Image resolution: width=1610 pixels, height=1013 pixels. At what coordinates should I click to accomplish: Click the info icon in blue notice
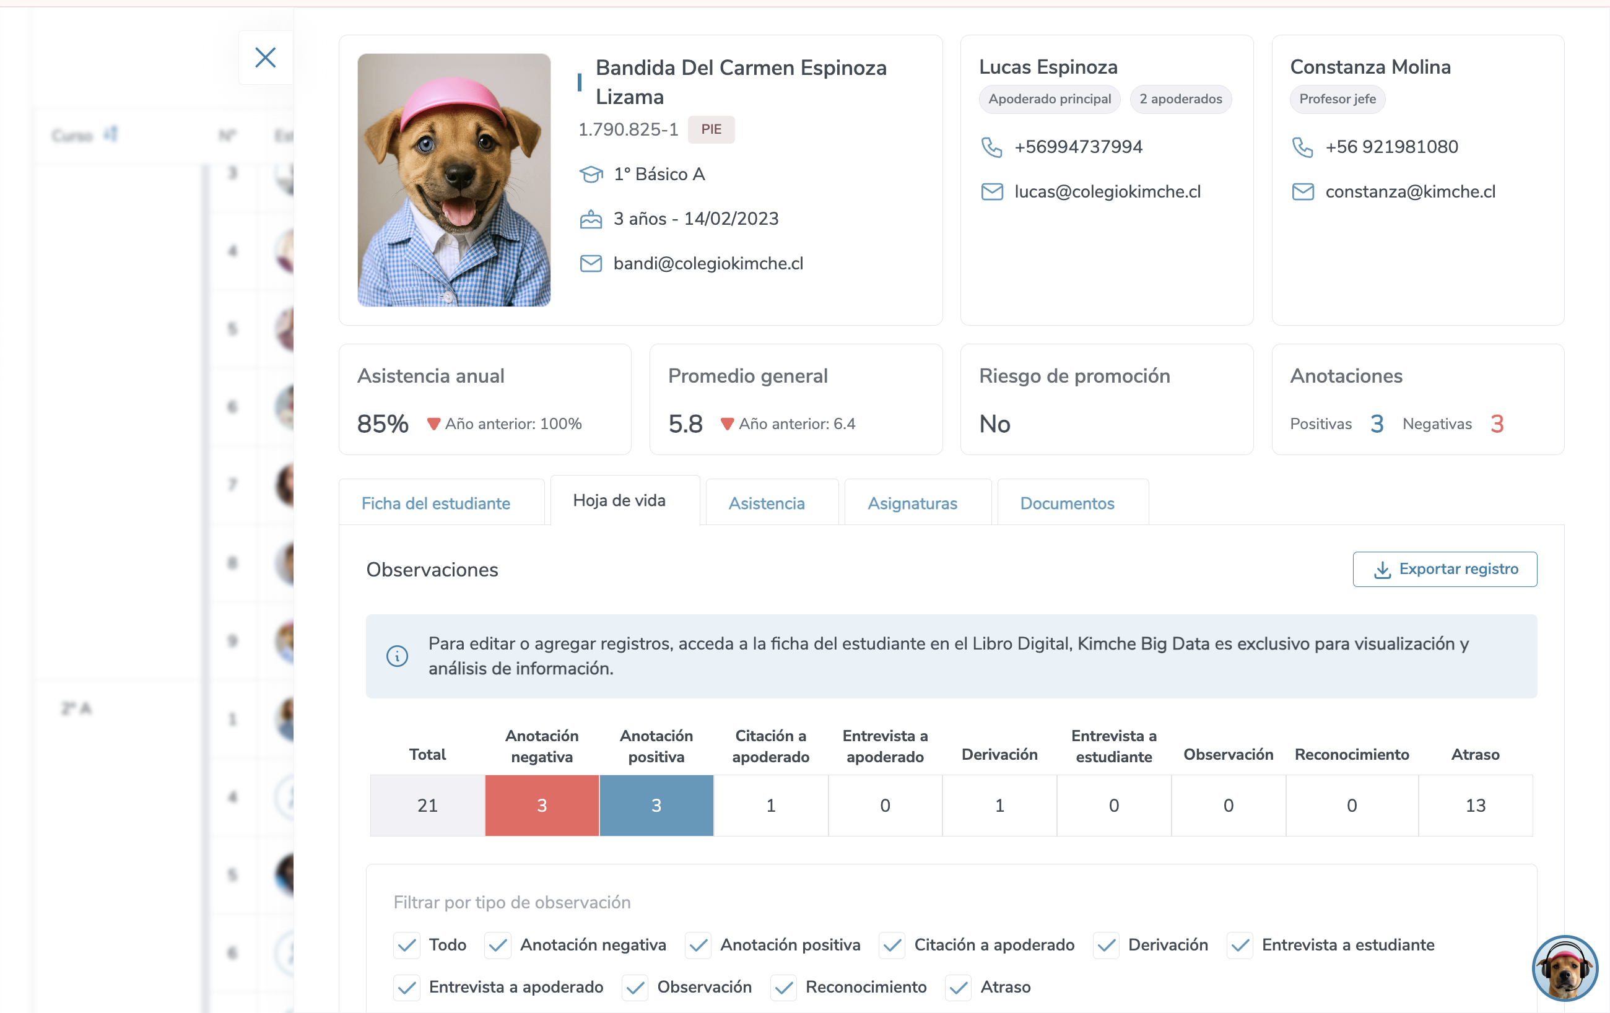(x=397, y=656)
